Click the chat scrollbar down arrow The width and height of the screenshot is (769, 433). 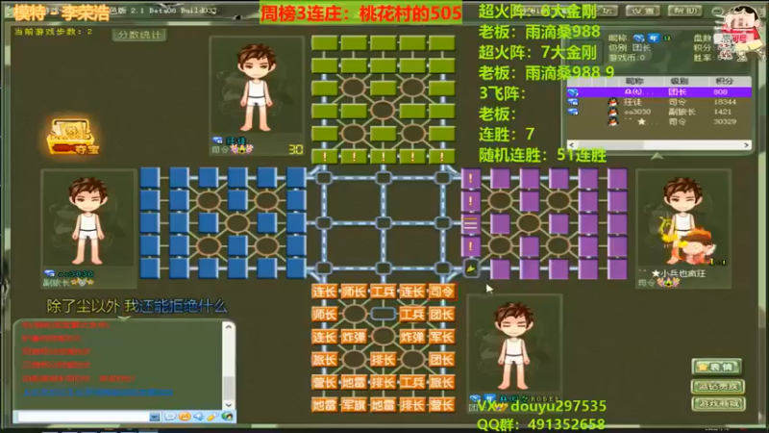coord(229,404)
